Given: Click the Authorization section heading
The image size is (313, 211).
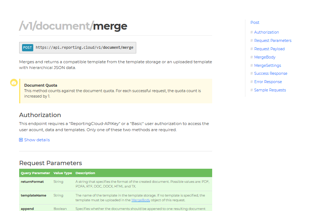Looking at the screenshot, I should pyautogui.click(x=40, y=115).
